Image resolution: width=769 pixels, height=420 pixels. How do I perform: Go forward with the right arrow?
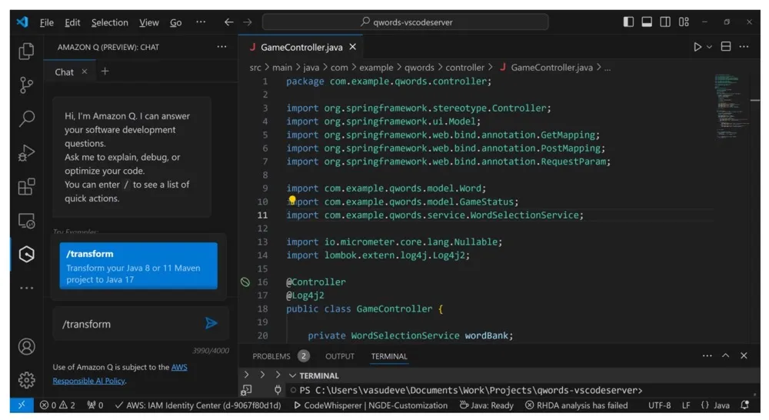pos(247,22)
